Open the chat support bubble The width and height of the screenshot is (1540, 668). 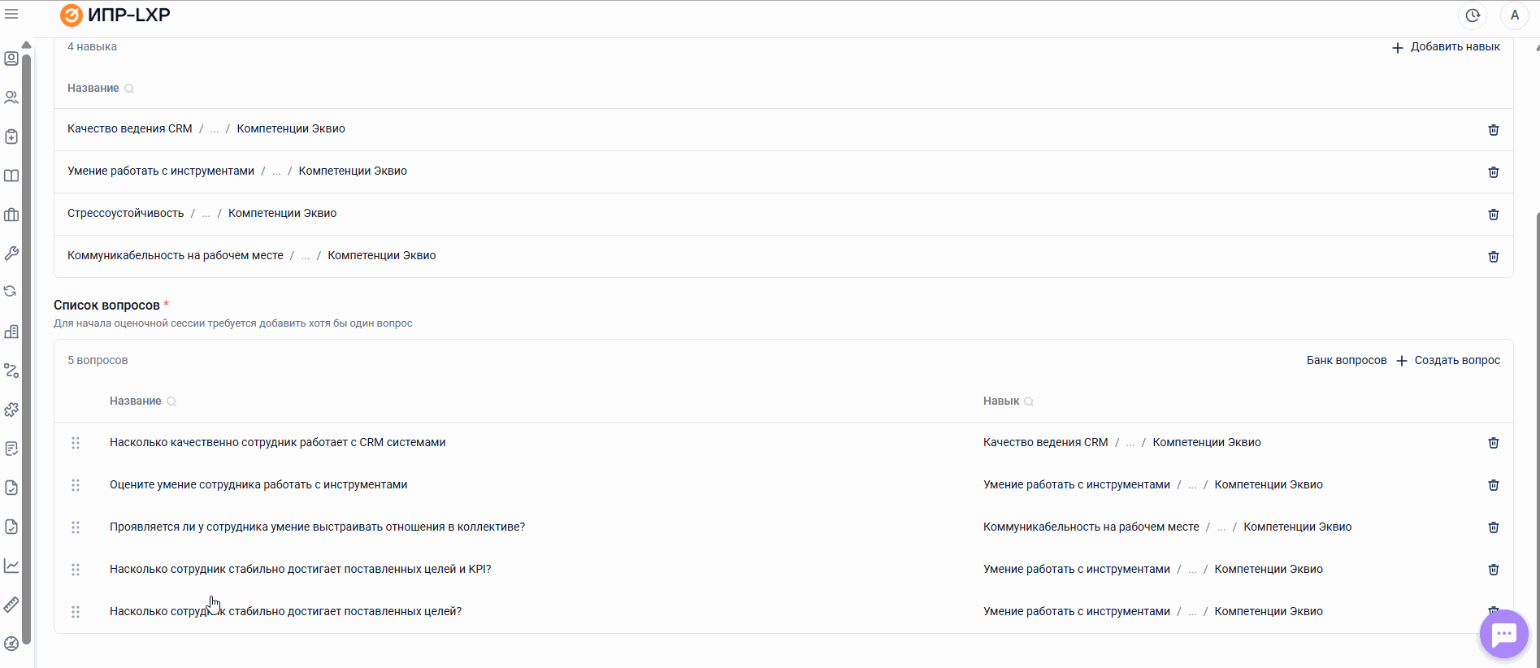click(x=1503, y=634)
